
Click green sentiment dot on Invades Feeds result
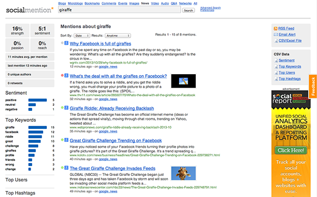[62, 167]
